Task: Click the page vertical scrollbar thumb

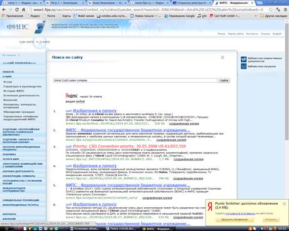Action: (x=286, y=81)
